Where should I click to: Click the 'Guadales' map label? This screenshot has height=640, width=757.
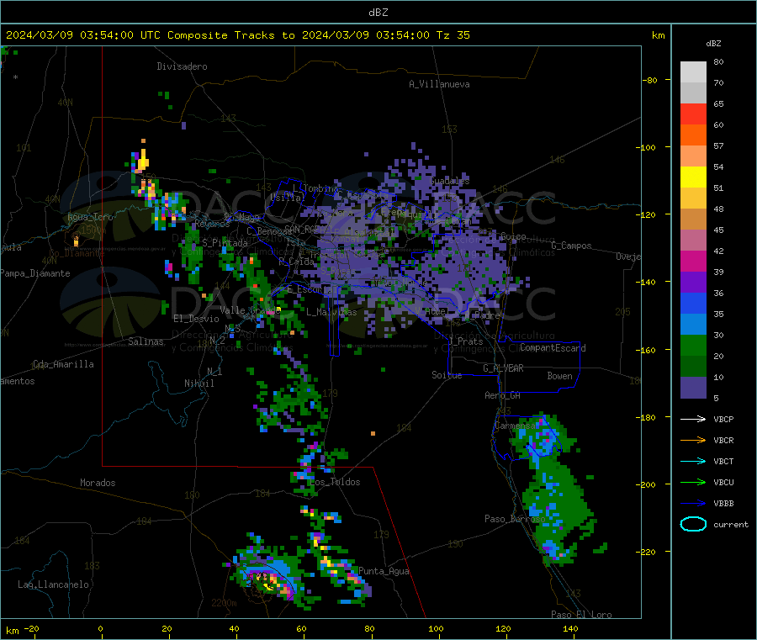coord(449,181)
